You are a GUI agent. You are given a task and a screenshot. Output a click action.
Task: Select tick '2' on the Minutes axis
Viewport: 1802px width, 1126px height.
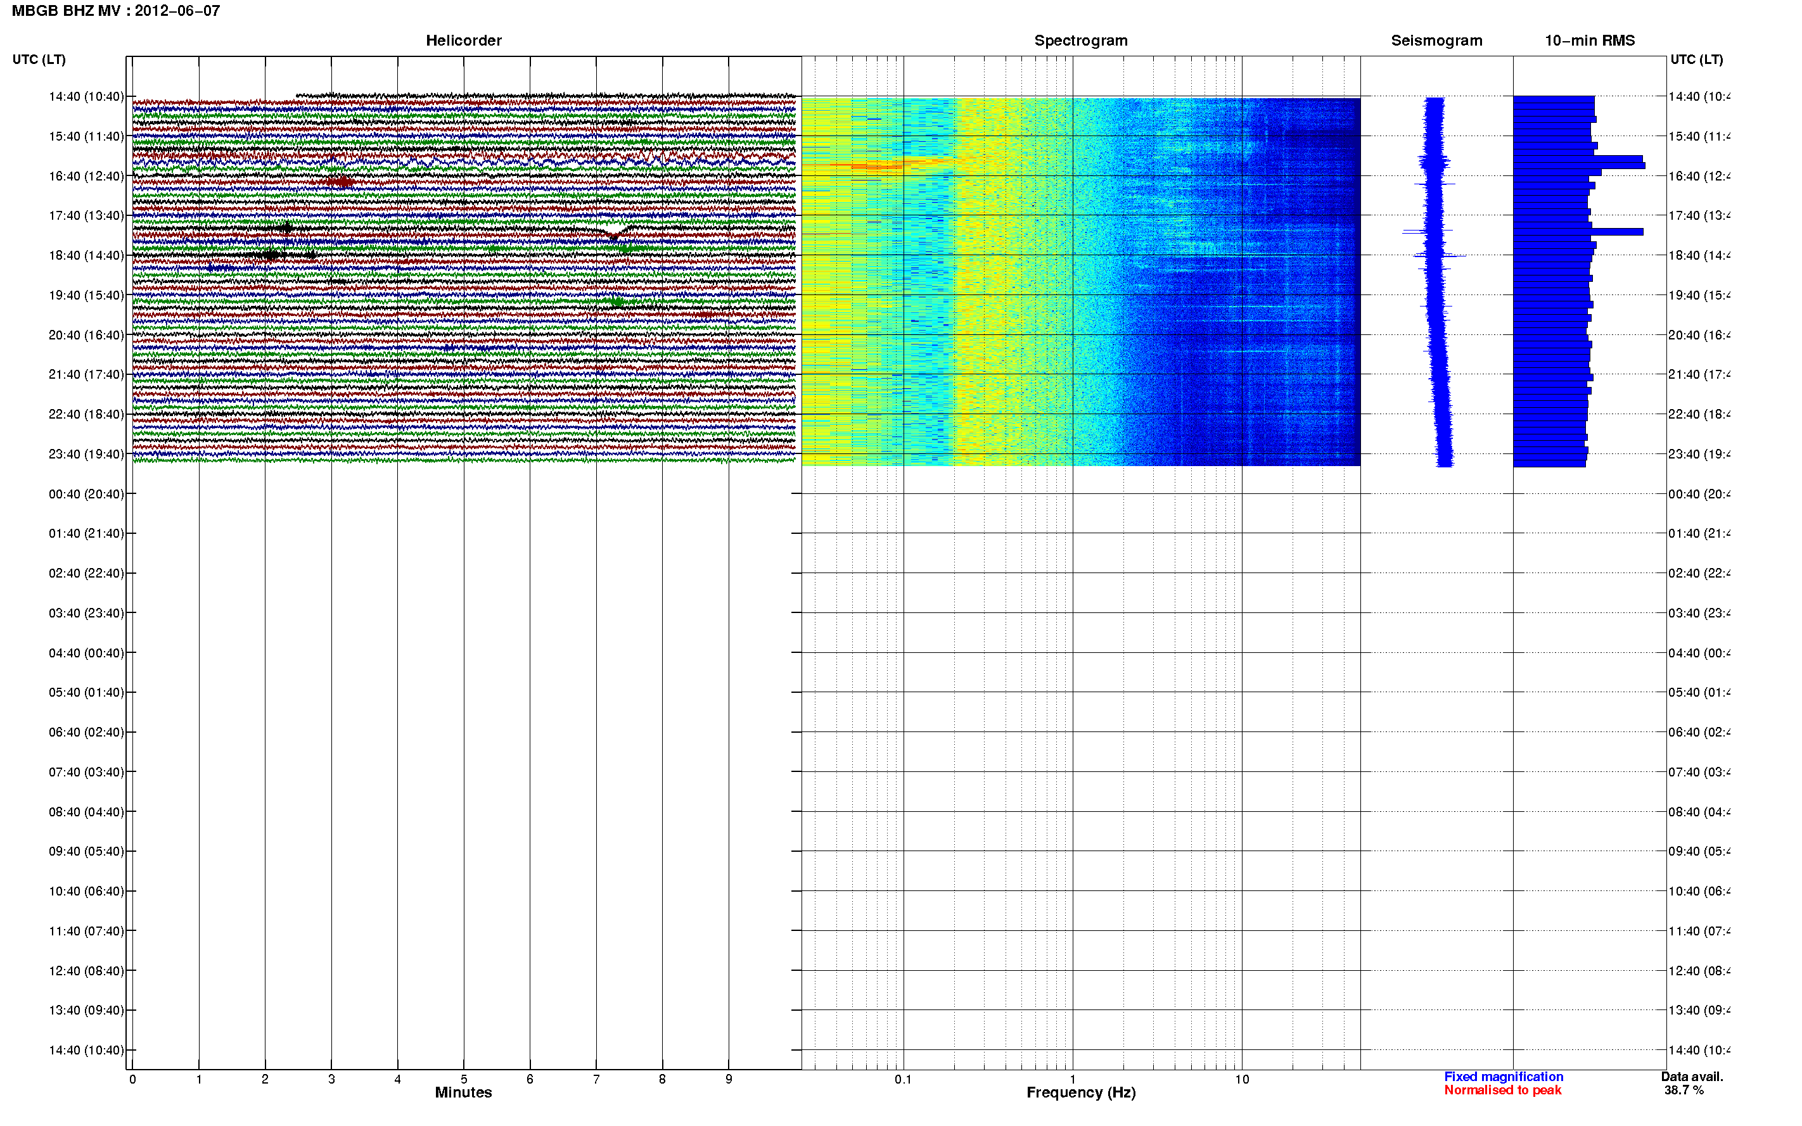(x=265, y=1079)
